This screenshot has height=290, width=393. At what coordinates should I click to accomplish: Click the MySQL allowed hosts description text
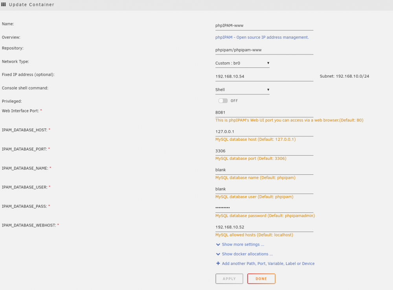[254, 235]
